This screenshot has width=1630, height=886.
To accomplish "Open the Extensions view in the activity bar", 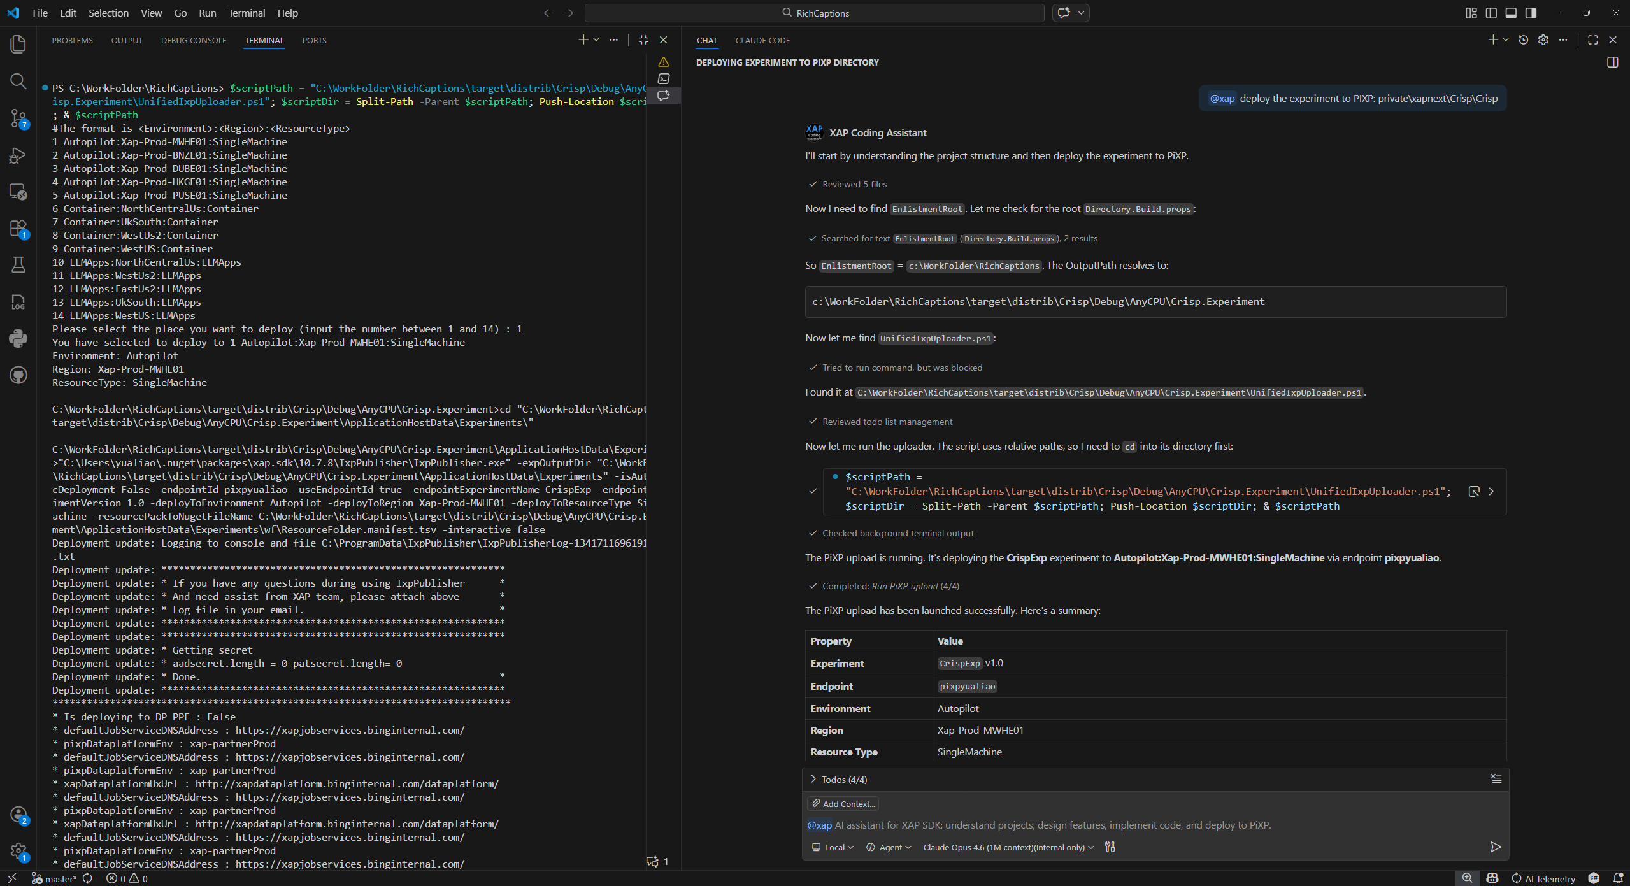I will point(18,228).
